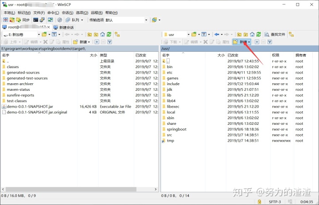Refresh the local panel
Screen dimensions: 319x205
(x=109, y=35)
